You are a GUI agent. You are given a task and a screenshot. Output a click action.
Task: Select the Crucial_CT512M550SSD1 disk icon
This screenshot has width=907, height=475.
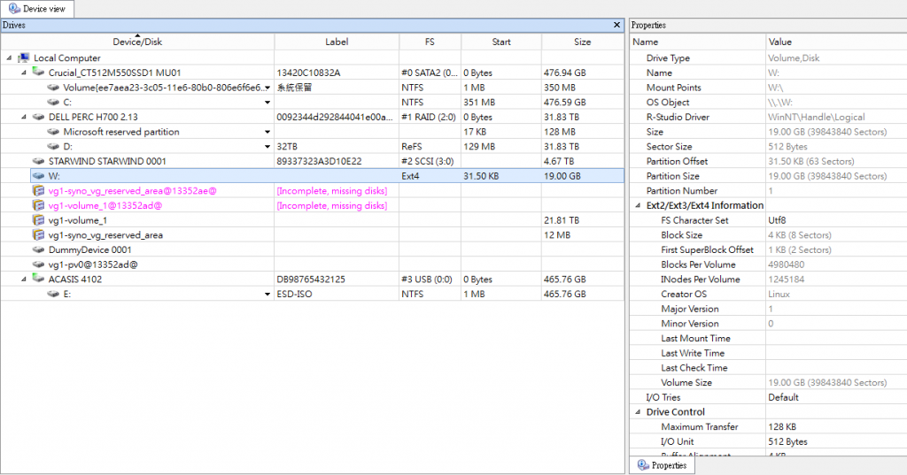38,73
